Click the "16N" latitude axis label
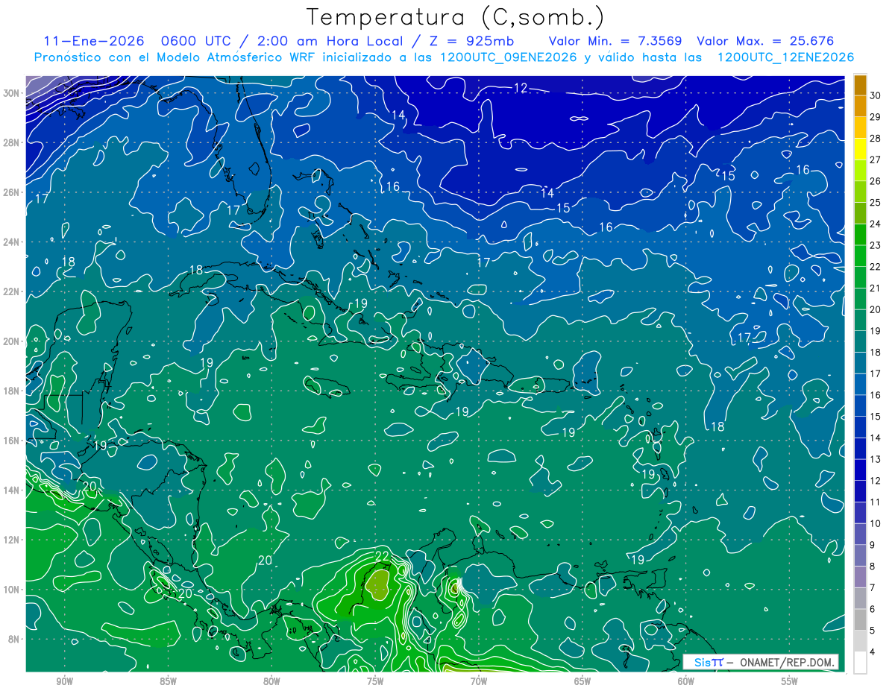The image size is (895, 691). pyautogui.click(x=11, y=441)
